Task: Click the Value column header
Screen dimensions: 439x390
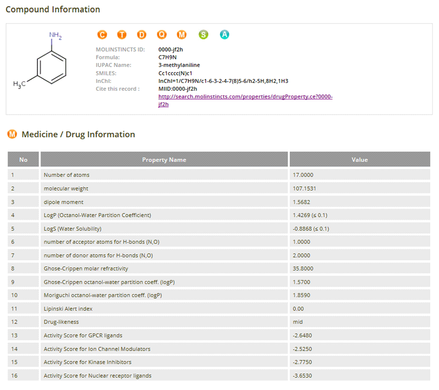Action: (x=360, y=159)
